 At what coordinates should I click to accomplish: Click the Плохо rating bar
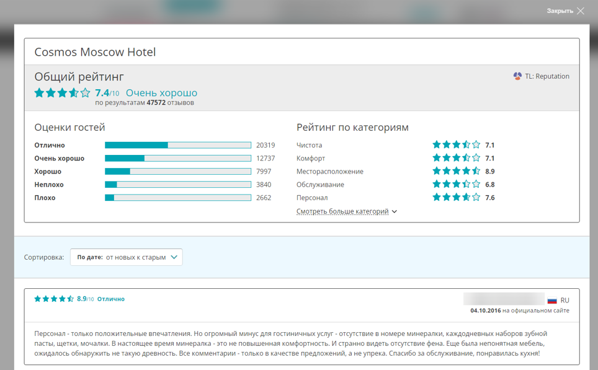pos(178,198)
